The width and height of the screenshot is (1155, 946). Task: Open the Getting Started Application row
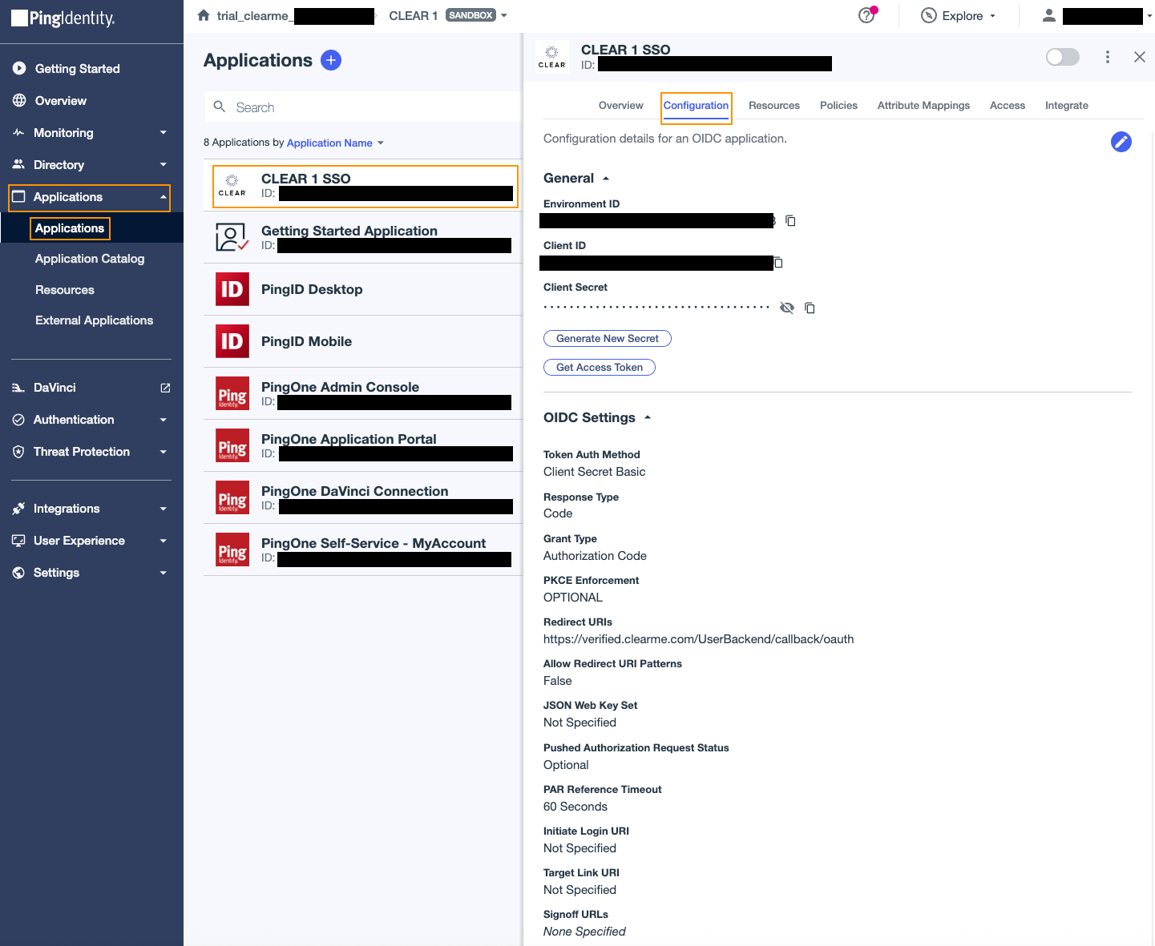pyautogui.click(x=363, y=237)
